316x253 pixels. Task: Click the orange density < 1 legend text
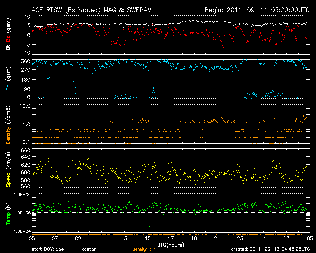(145, 250)
